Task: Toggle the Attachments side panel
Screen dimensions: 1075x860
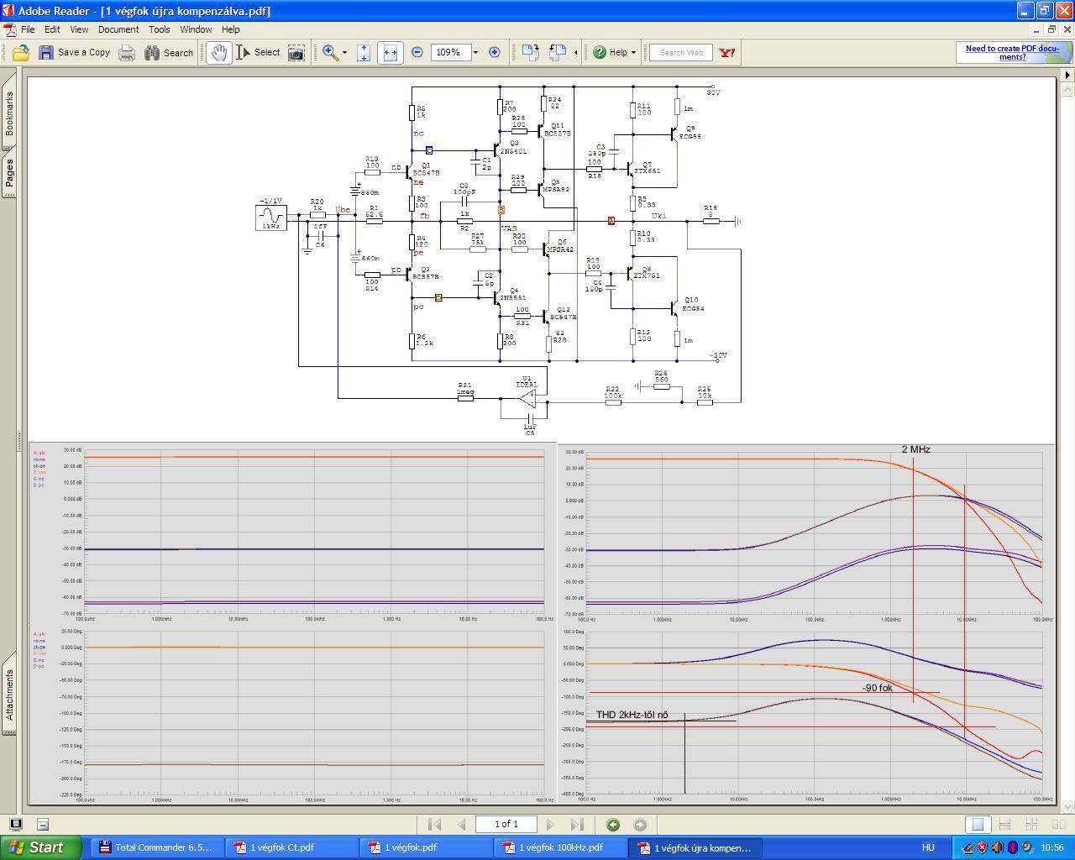Action: [9, 695]
